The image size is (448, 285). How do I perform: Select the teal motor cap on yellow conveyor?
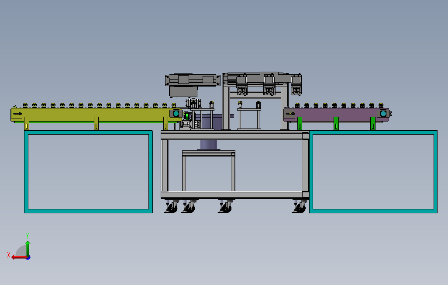click(176, 114)
